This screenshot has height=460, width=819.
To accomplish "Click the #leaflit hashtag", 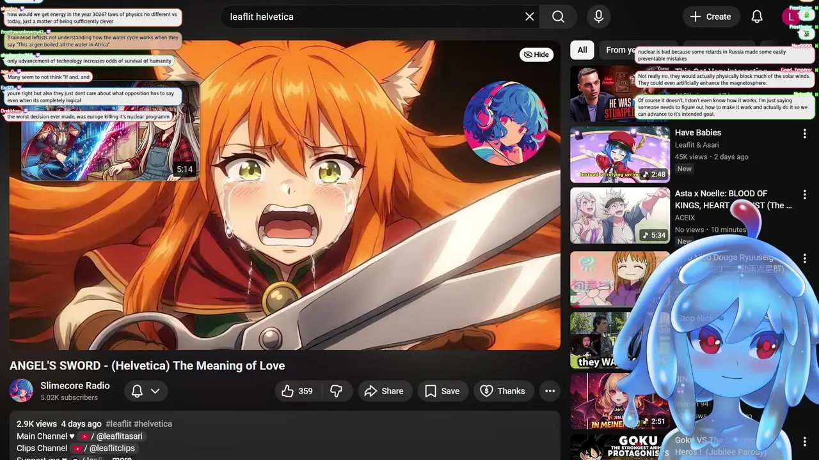I will tap(118, 424).
